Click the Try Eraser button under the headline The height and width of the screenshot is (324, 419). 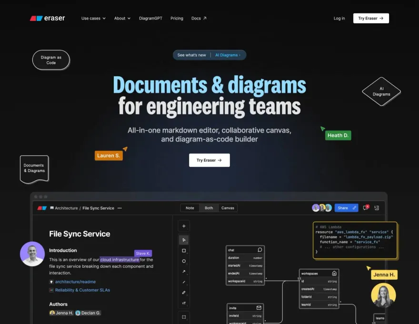[x=209, y=160]
